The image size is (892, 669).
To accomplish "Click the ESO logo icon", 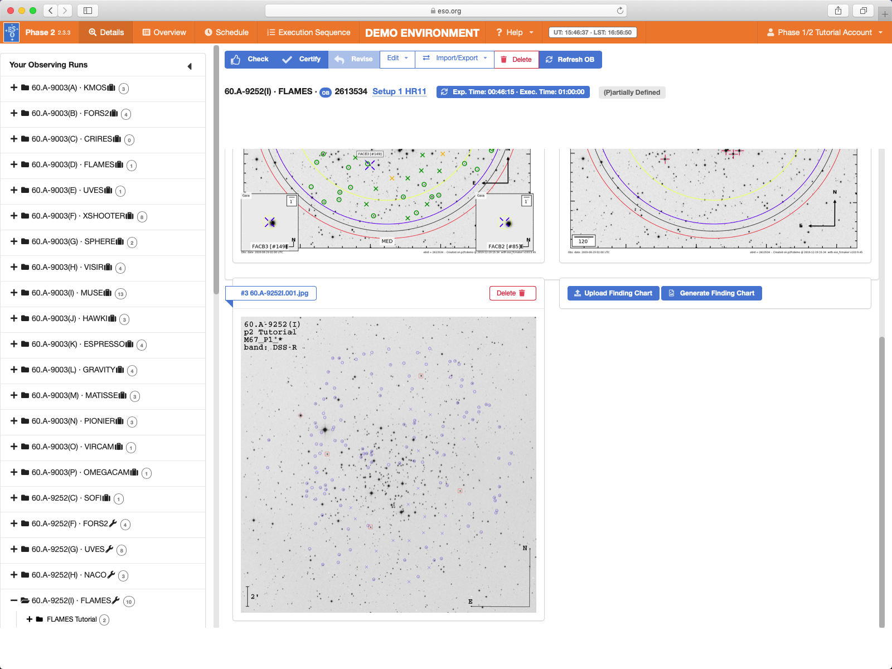I will tap(12, 32).
